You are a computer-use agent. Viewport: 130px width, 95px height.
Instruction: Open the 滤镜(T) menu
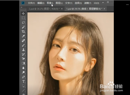click(x=88, y=3)
